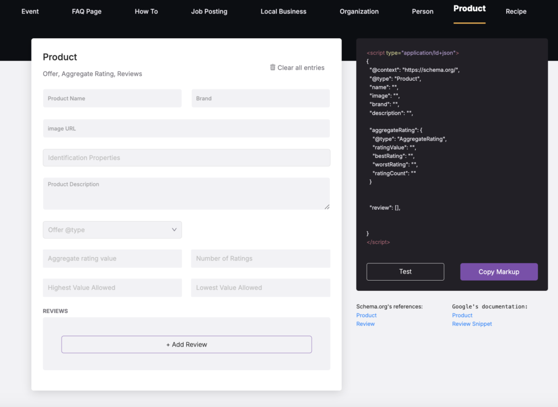Image resolution: width=558 pixels, height=407 pixels.
Task: Focus the Aggregate rating value field
Action: [x=112, y=258]
